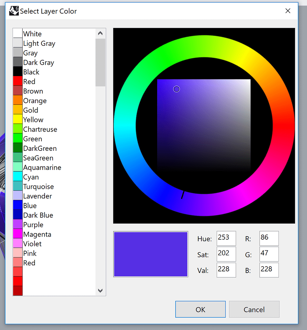307x330 pixels.
Task: Choose SeaGreen from the color list
Action: [x=38, y=158]
